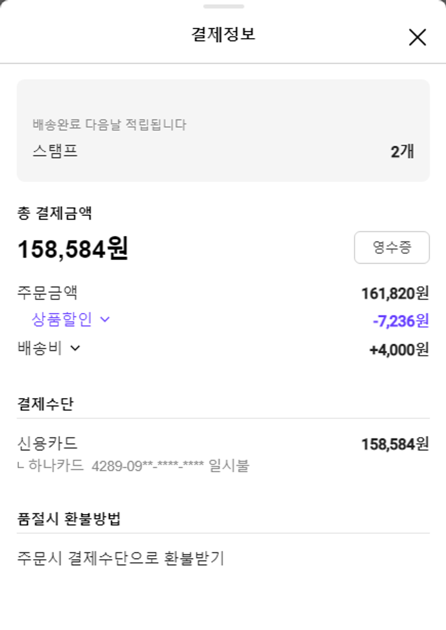This screenshot has height=630, width=446.
Task: Click the 배송완료 다음날 적립됩니다 notice
Action: click(x=109, y=125)
